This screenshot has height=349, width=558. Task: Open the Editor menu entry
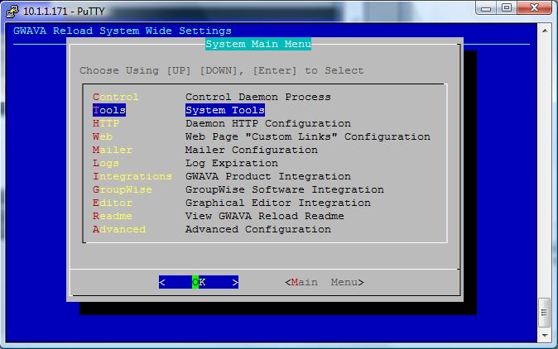coord(112,203)
